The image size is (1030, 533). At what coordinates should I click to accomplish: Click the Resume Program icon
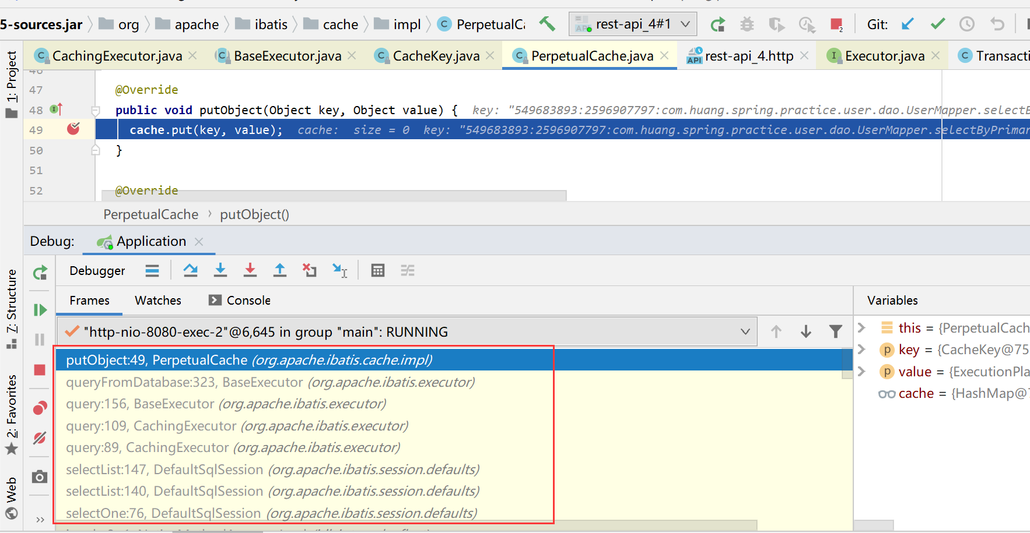40,310
